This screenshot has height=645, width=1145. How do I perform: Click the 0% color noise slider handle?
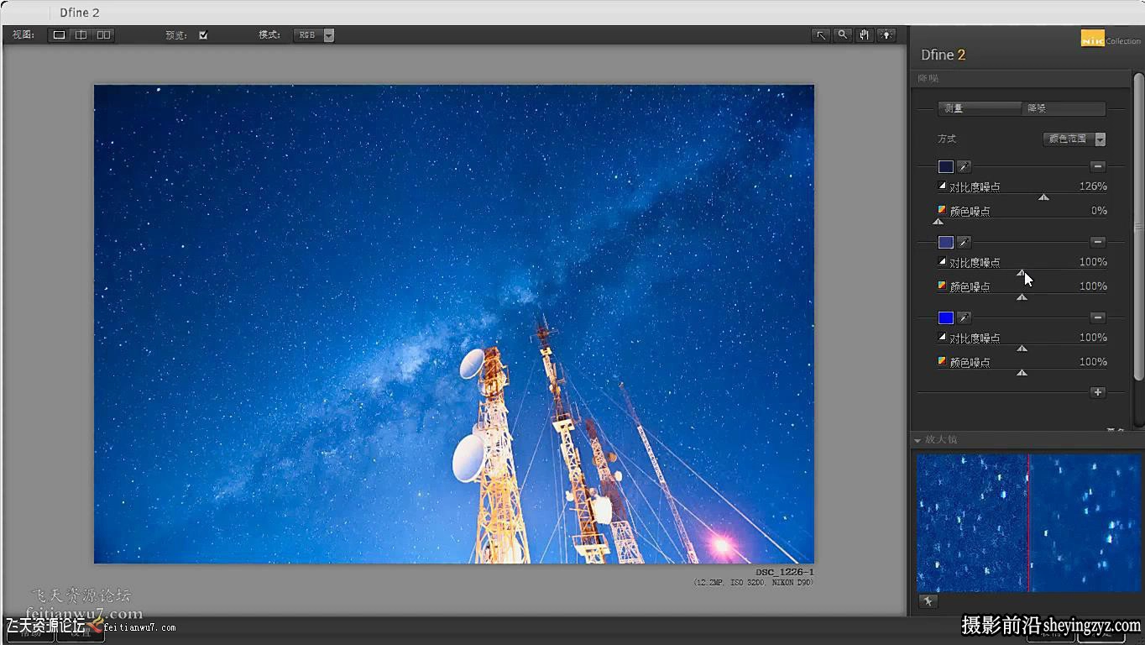(938, 222)
